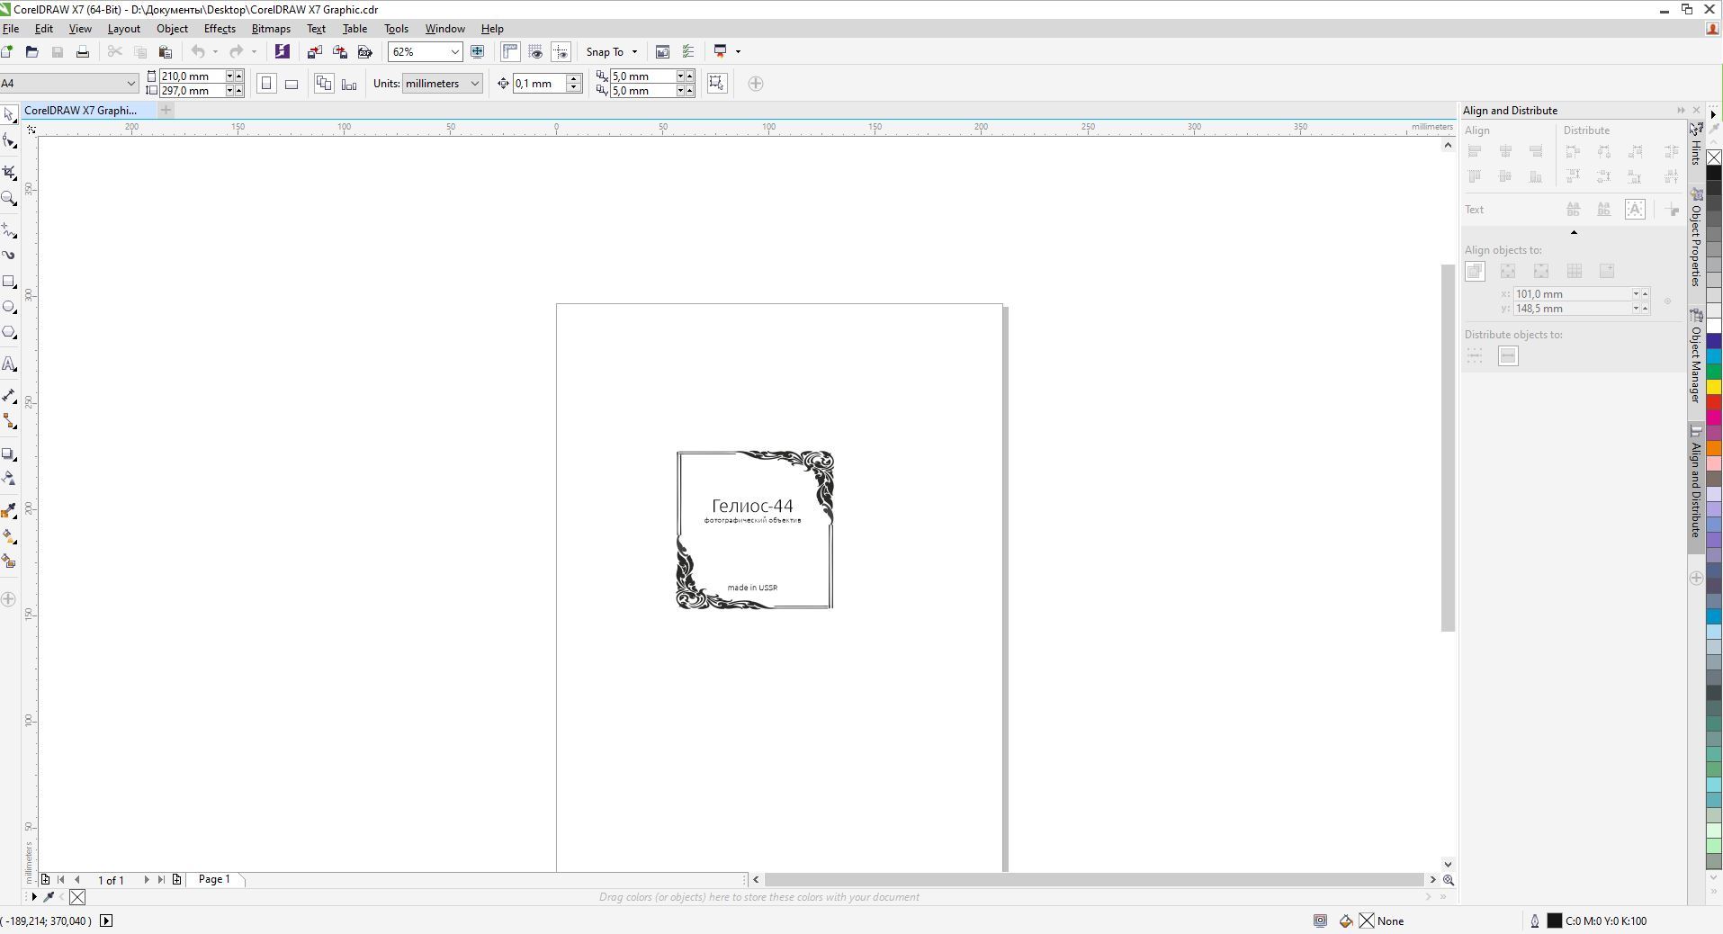The width and height of the screenshot is (1723, 934).
Task: Click the yellow palette swatch
Action: (1714, 387)
